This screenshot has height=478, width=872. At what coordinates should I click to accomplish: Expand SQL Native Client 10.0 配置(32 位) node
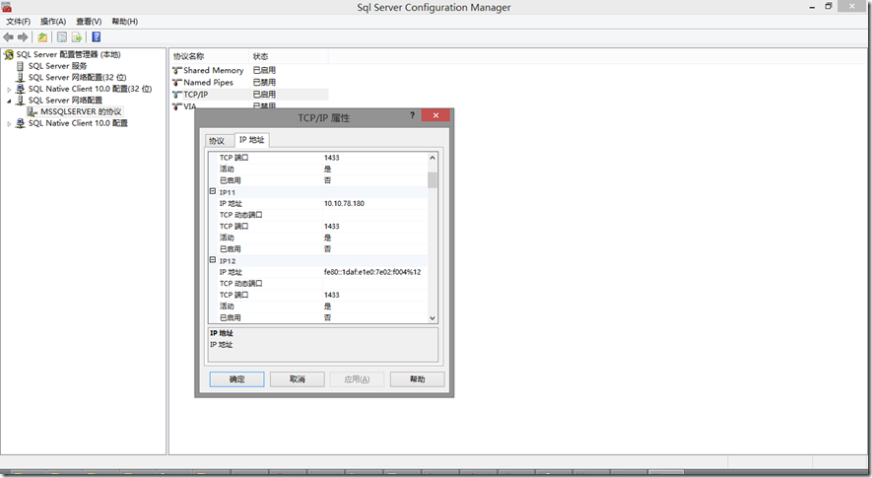tap(9, 89)
